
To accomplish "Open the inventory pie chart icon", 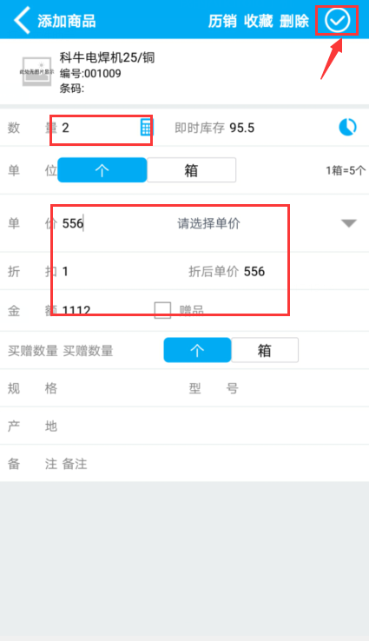I will 347,127.
